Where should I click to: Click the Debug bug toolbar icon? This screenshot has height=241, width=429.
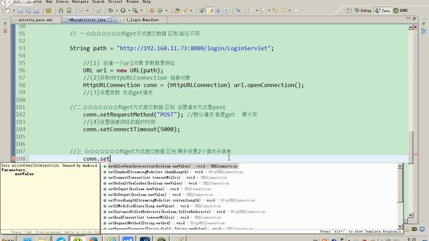point(111,11)
